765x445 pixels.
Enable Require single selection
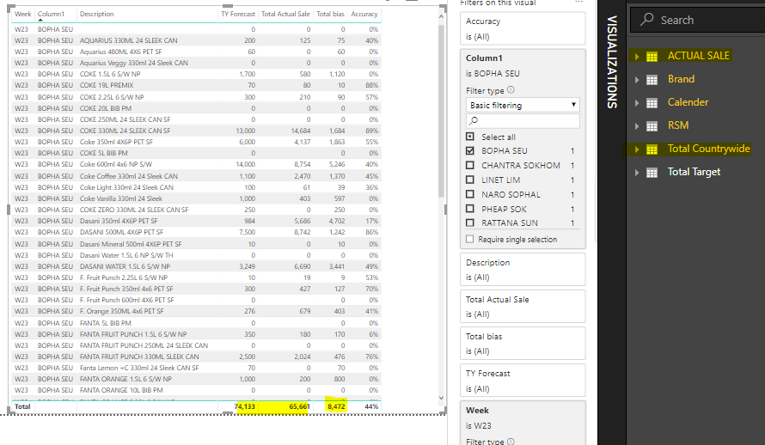(x=470, y=240)
